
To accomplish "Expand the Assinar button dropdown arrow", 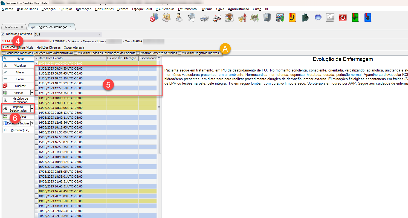I will [32, 93].
